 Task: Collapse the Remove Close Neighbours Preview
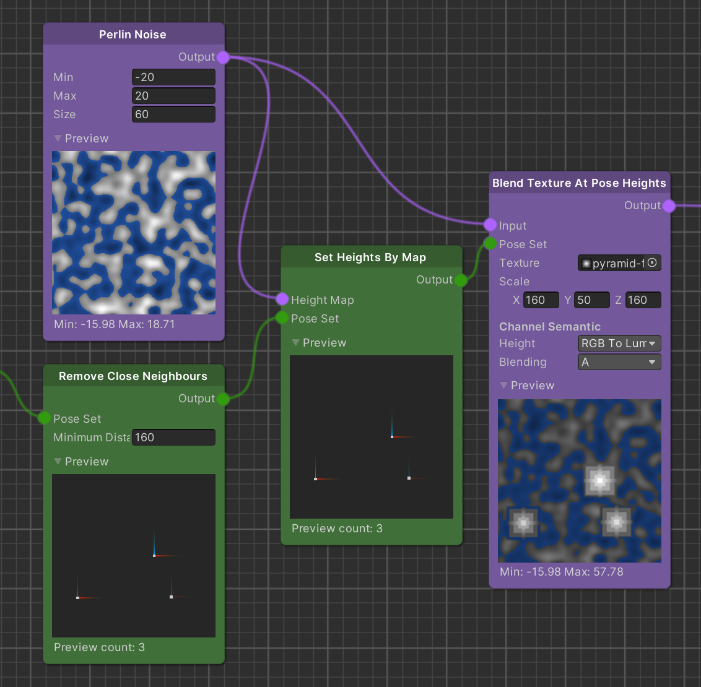[x=58, y=461]
